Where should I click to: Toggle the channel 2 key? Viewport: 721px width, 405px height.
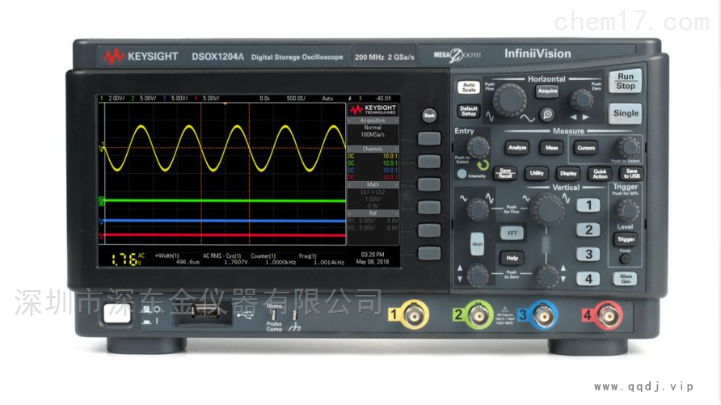coord(588,230)
